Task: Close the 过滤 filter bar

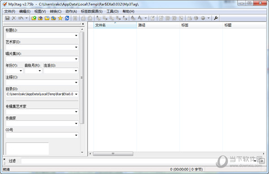Action: (4, 159)
